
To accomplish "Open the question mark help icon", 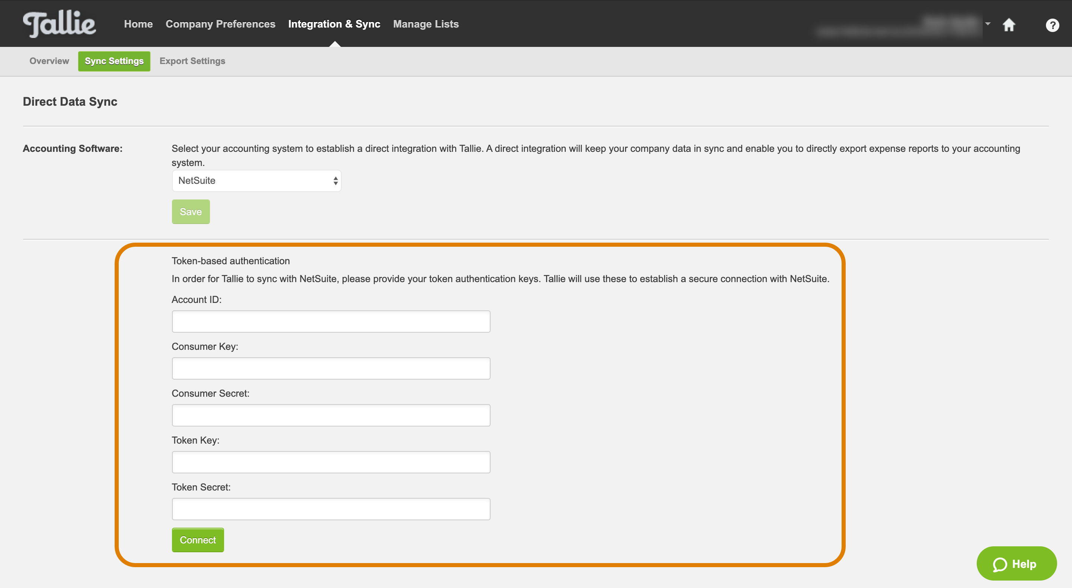I will click(1052, 25).
